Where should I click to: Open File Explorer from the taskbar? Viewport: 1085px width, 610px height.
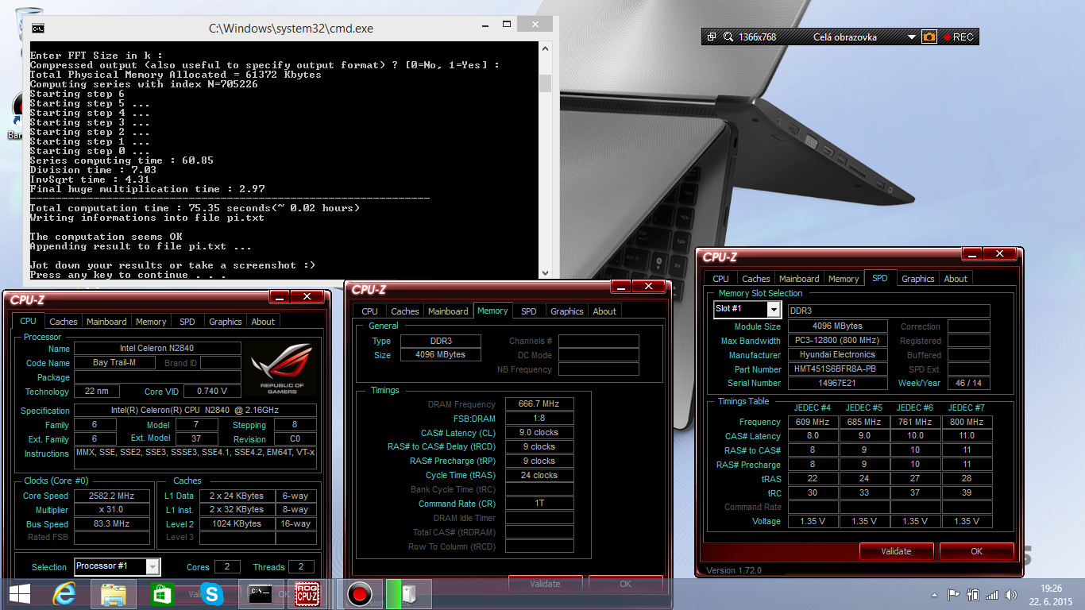coord(113,594)
